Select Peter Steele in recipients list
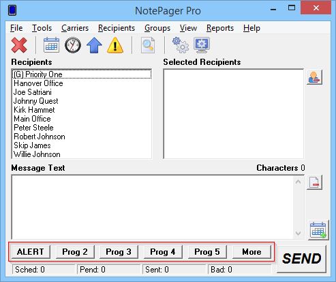This screenshot has width=336, height=282. [81, 128]
